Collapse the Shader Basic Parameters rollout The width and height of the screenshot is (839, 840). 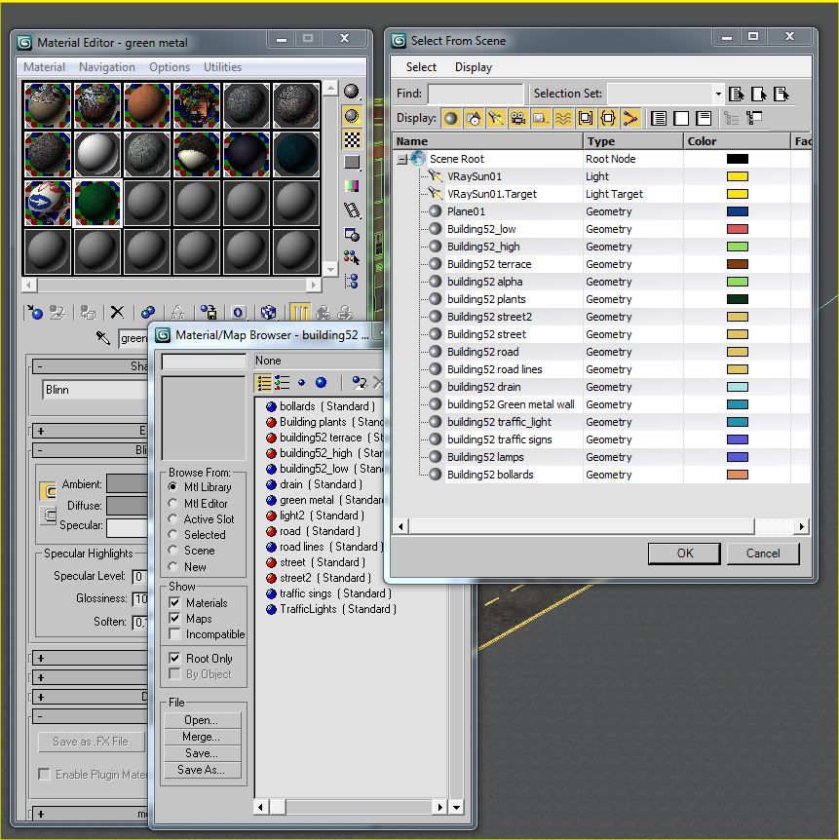(x=90, y=365)
